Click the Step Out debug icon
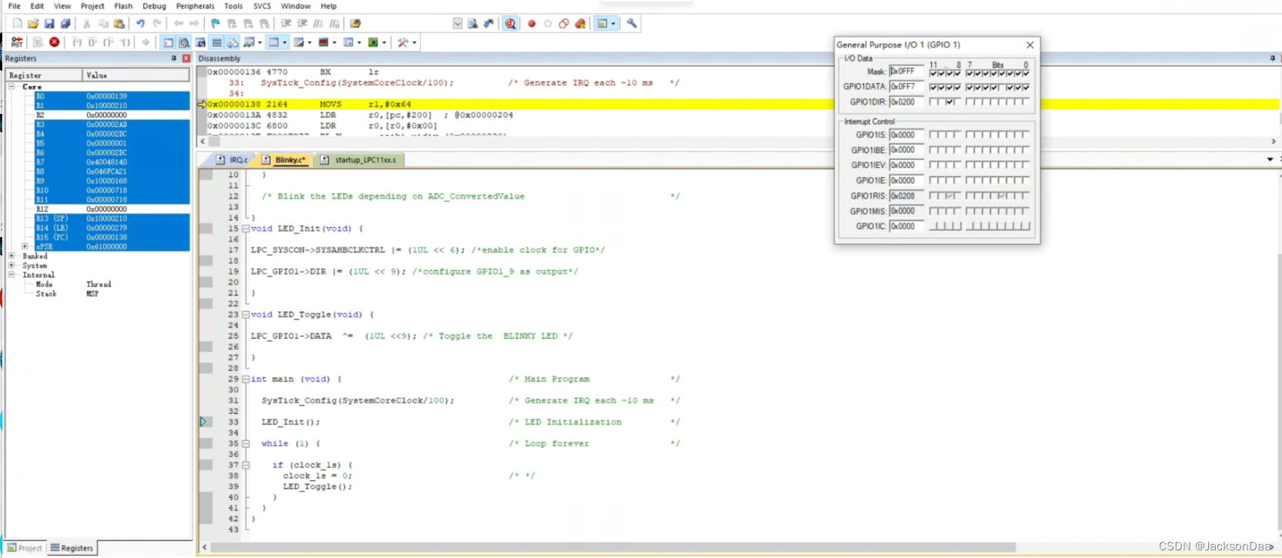 click(x=108, y=42)
